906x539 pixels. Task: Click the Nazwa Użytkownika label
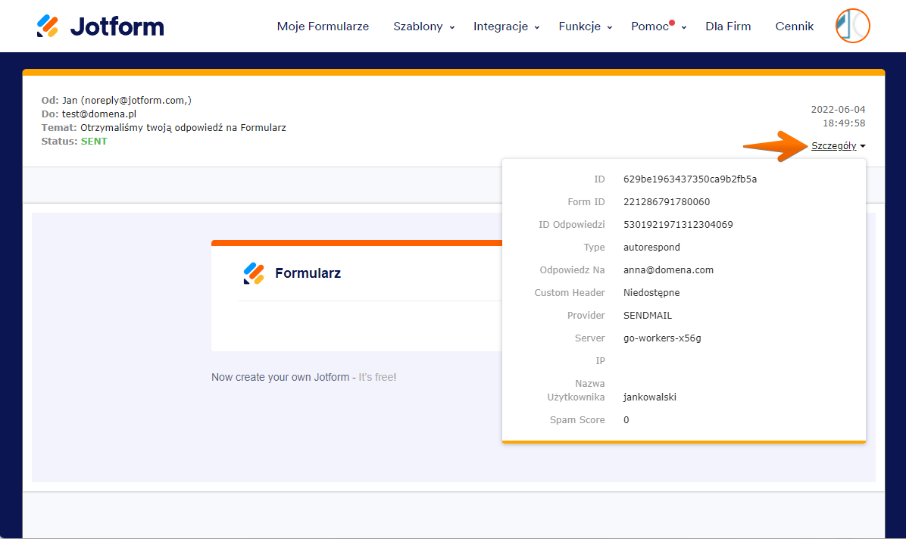(x=576, y=390)
